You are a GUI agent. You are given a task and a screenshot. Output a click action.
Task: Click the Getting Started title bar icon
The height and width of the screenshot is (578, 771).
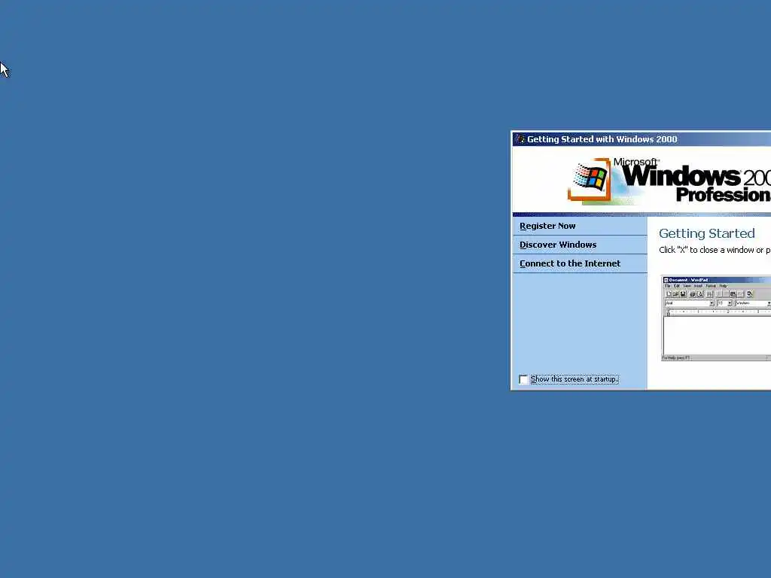(520, 139)
